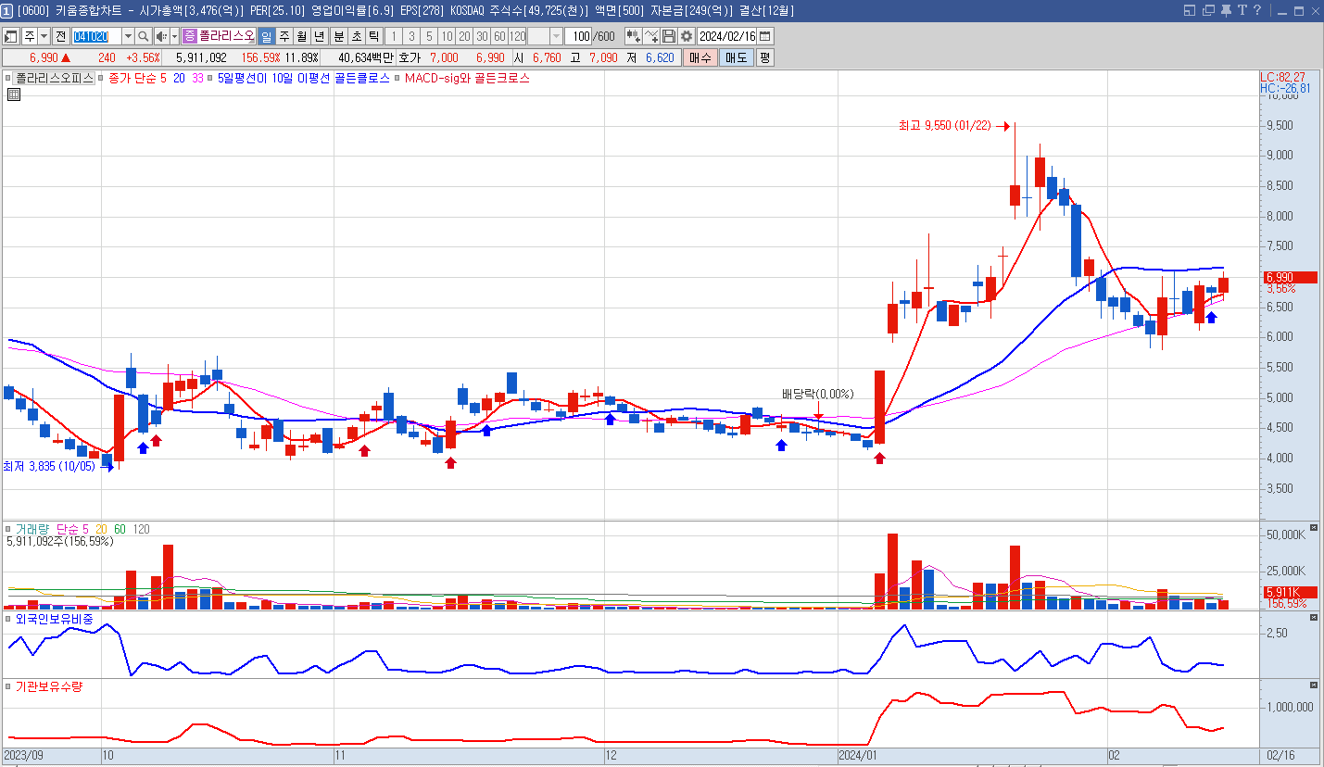Open the indicator add tool icon

tap(633, 36)
